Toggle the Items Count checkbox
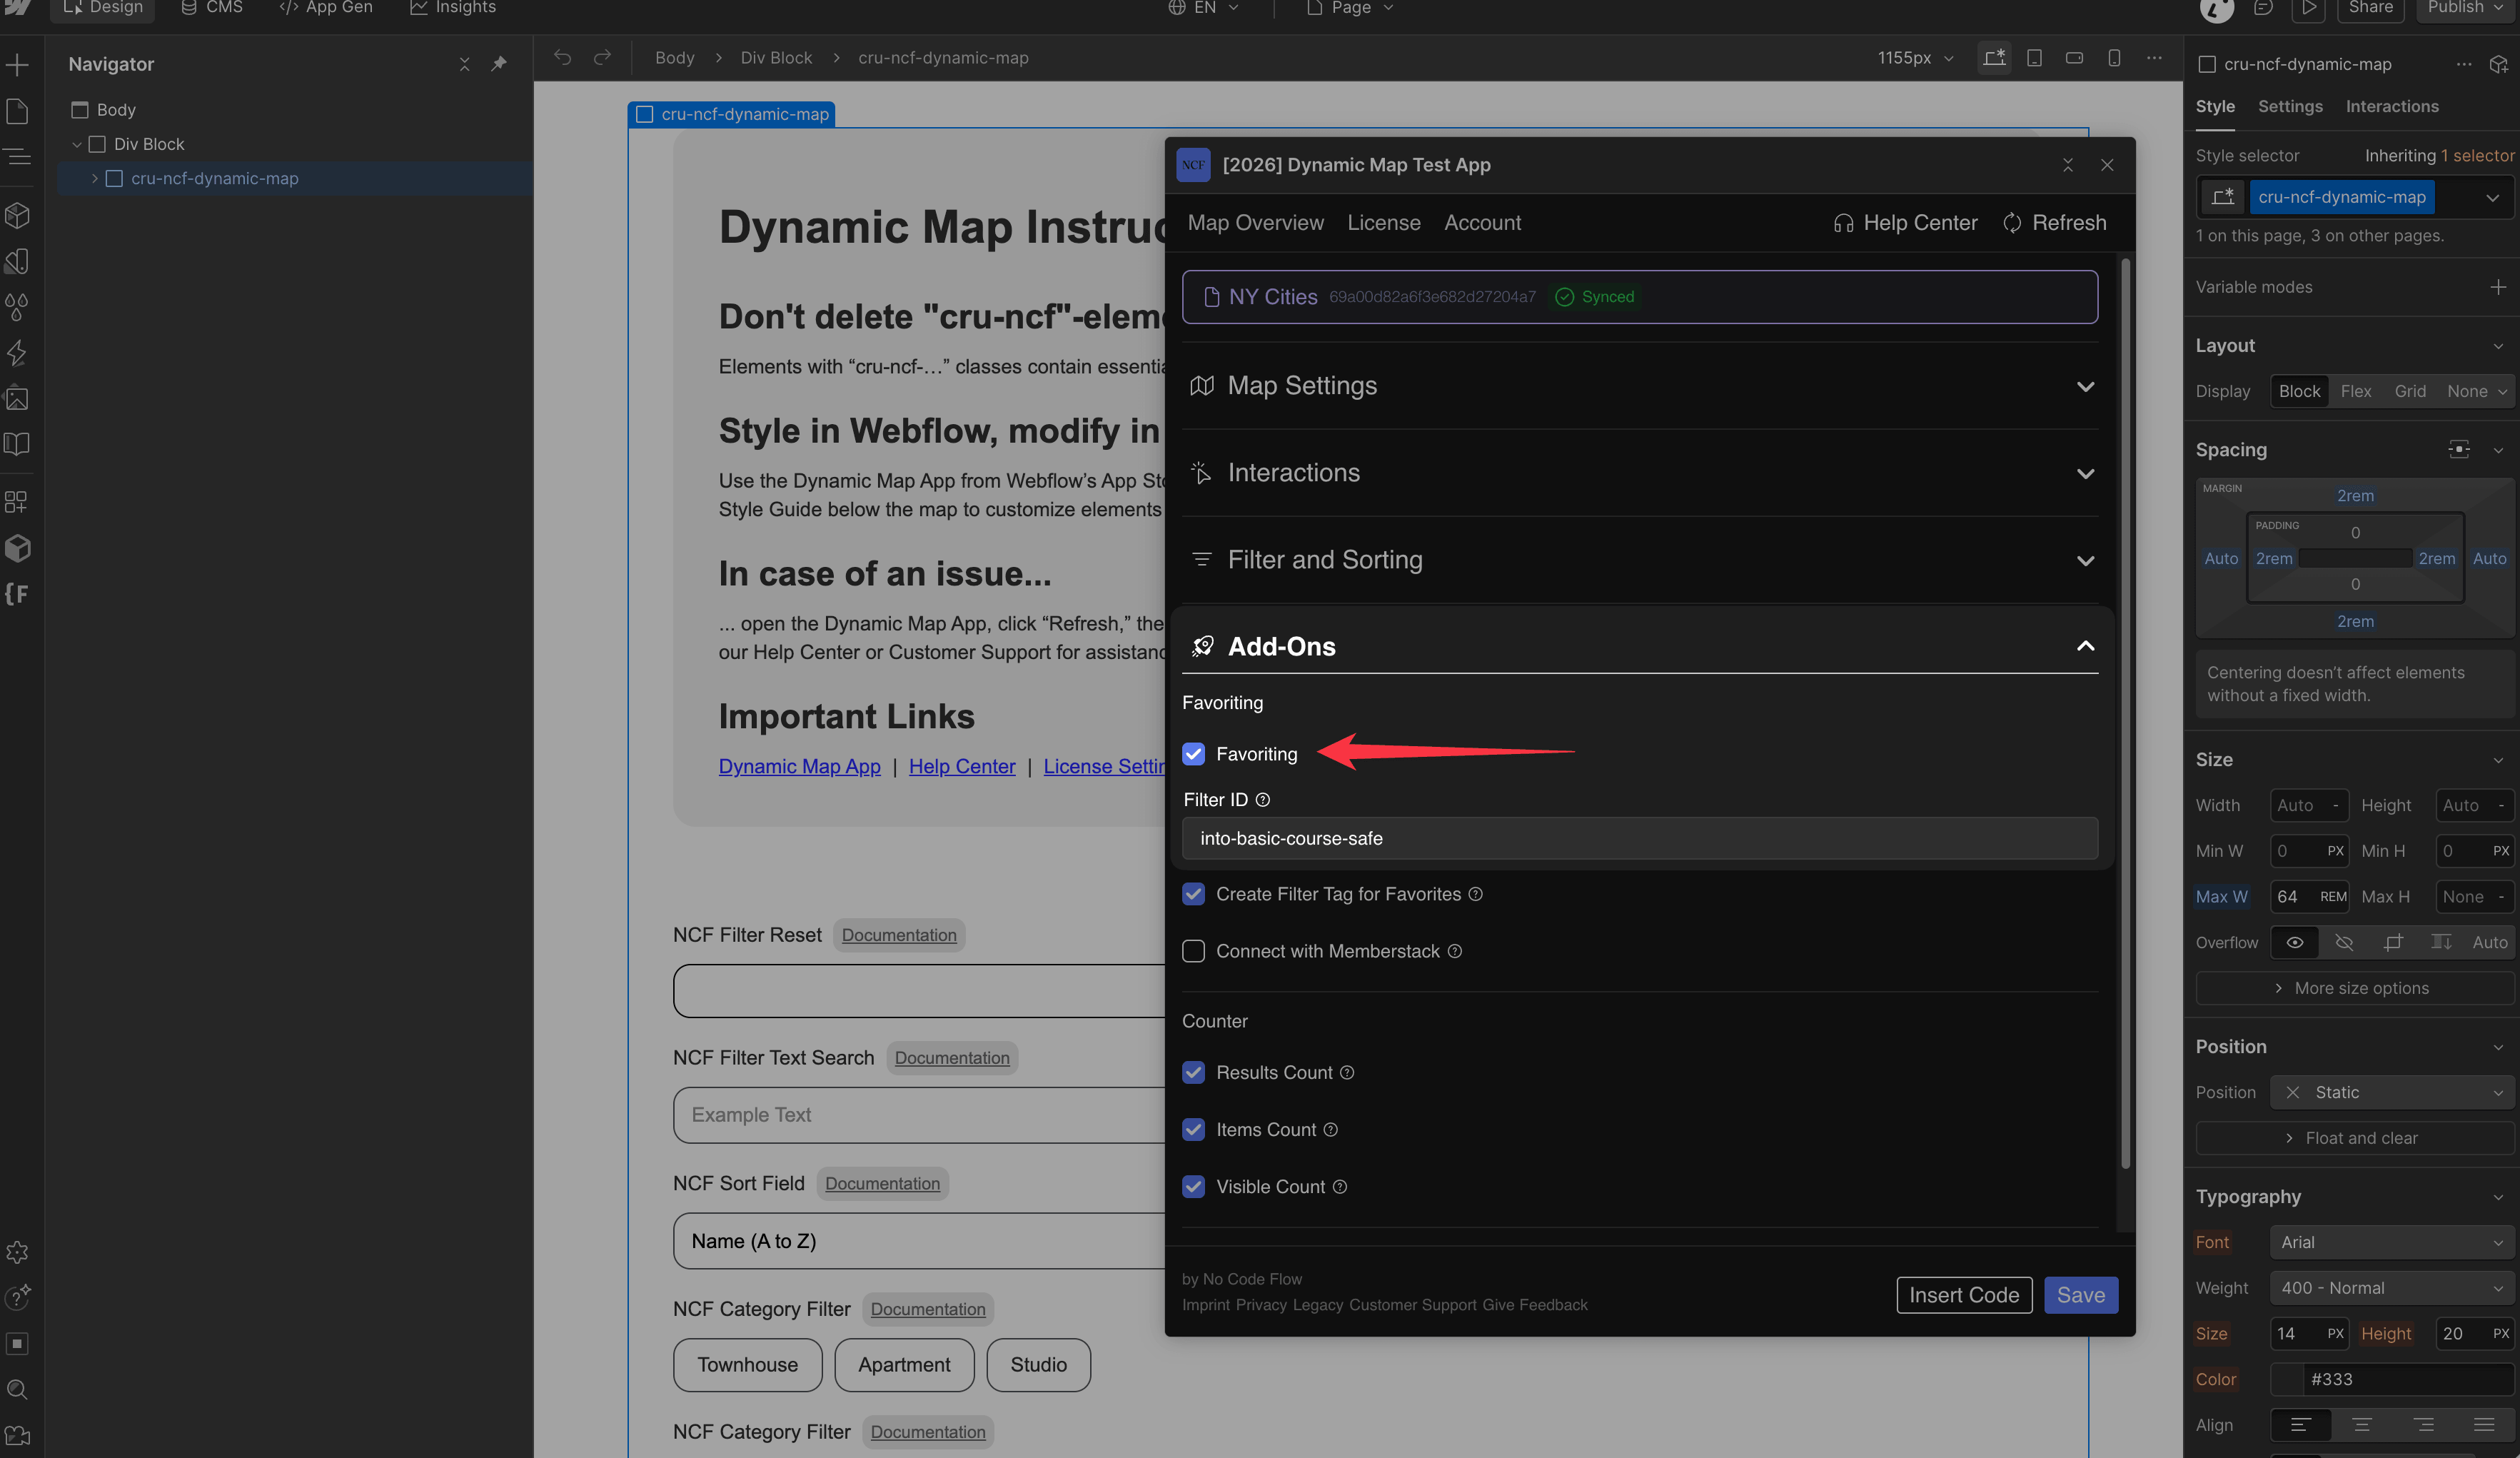This screenshot has width=2520, height=1458. click(x=1194, y=1130)
